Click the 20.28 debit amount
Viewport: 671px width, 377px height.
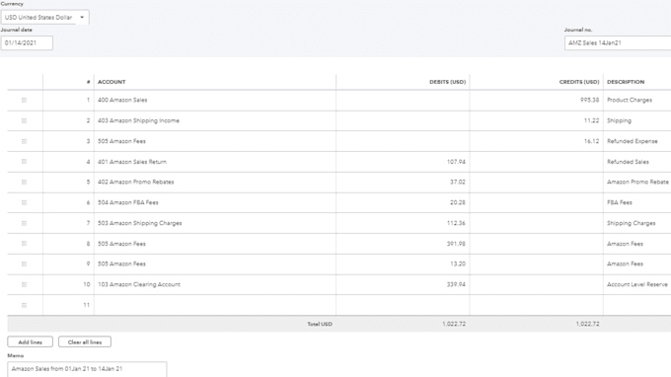click(458, 202)
